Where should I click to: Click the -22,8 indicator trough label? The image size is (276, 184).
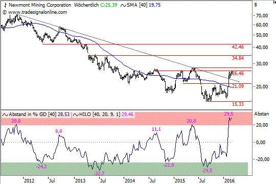pos(169,165)
